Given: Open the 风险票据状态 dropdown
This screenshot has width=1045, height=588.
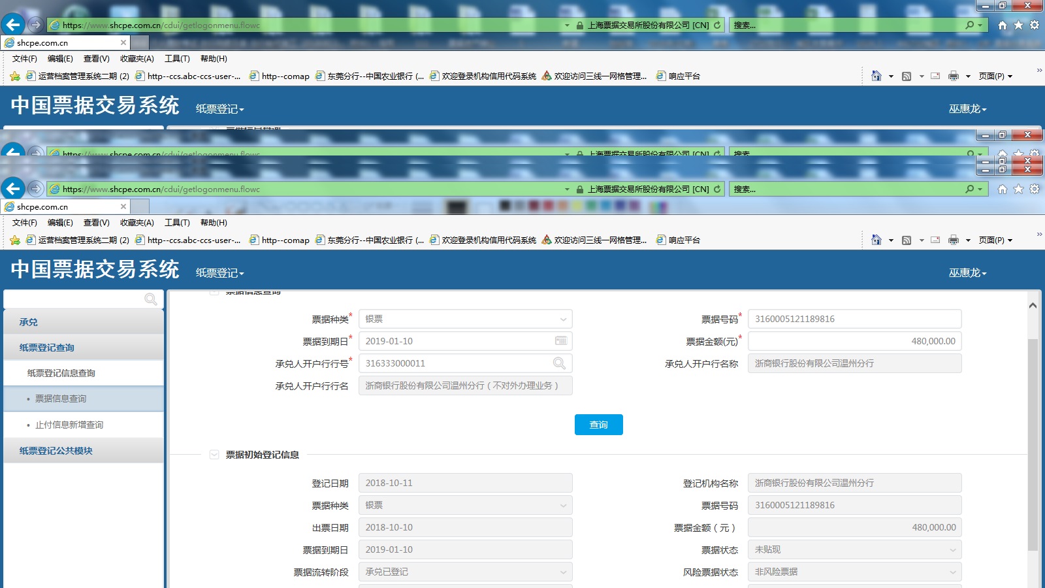Looking at the screenshot, I should click(952, 572).
